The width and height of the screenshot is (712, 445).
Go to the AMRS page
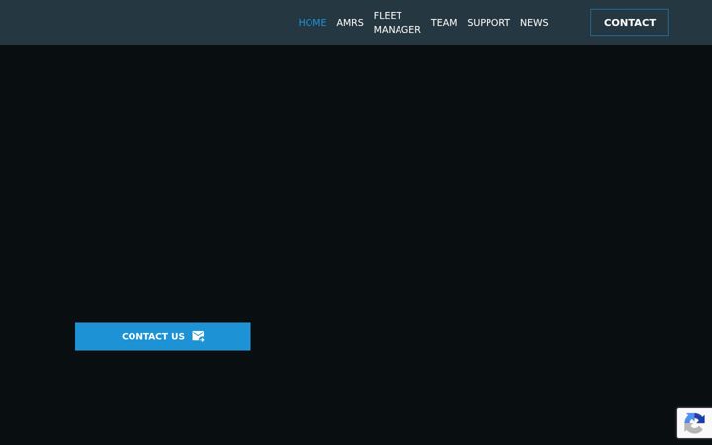point(350,22)
